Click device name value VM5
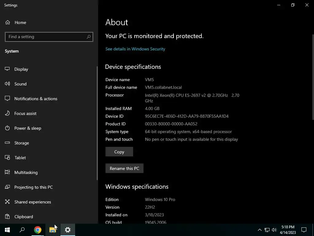Image resolution: width=314 pixels, height=236 pixels. [149, 80]
